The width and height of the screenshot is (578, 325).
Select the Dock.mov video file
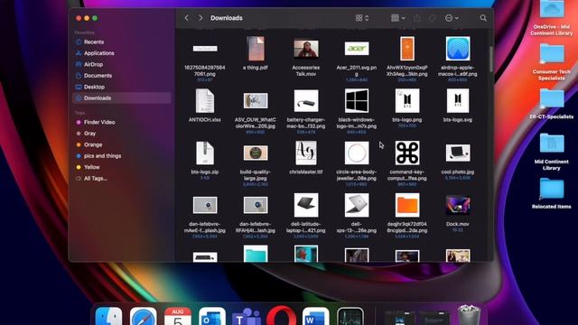(x=458, y=205)
